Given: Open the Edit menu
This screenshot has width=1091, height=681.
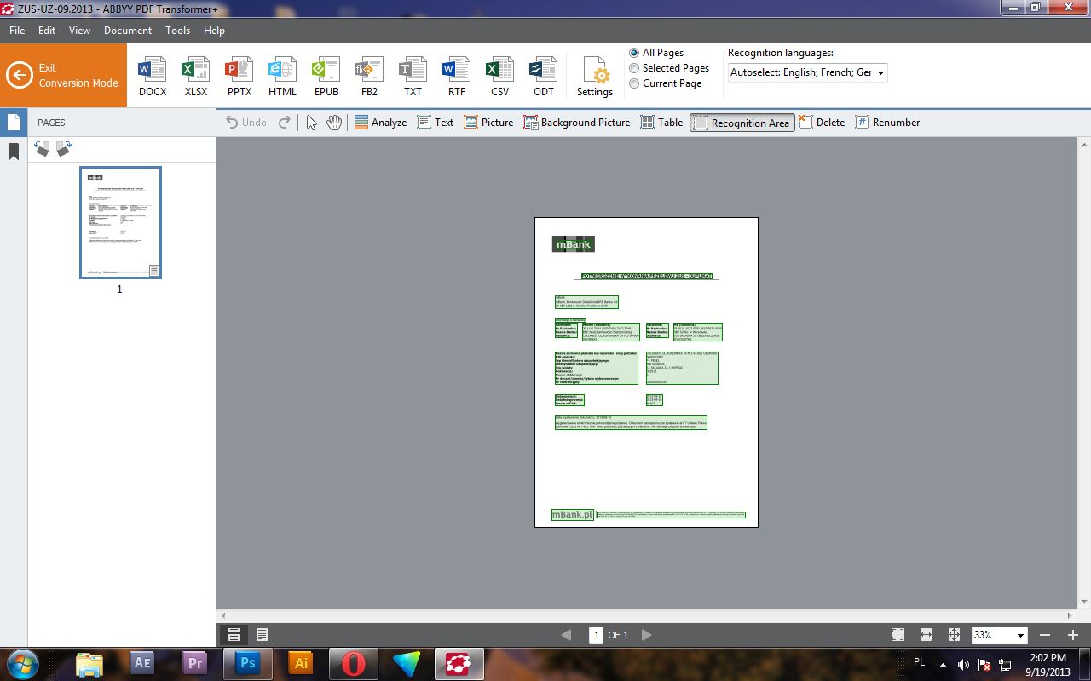Looking at the screenshot, I should coord(47,30).
